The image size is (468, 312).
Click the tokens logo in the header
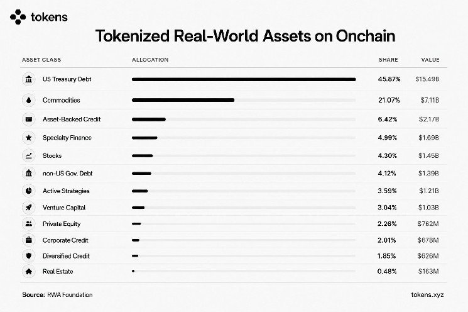click(x=39, y=17)
